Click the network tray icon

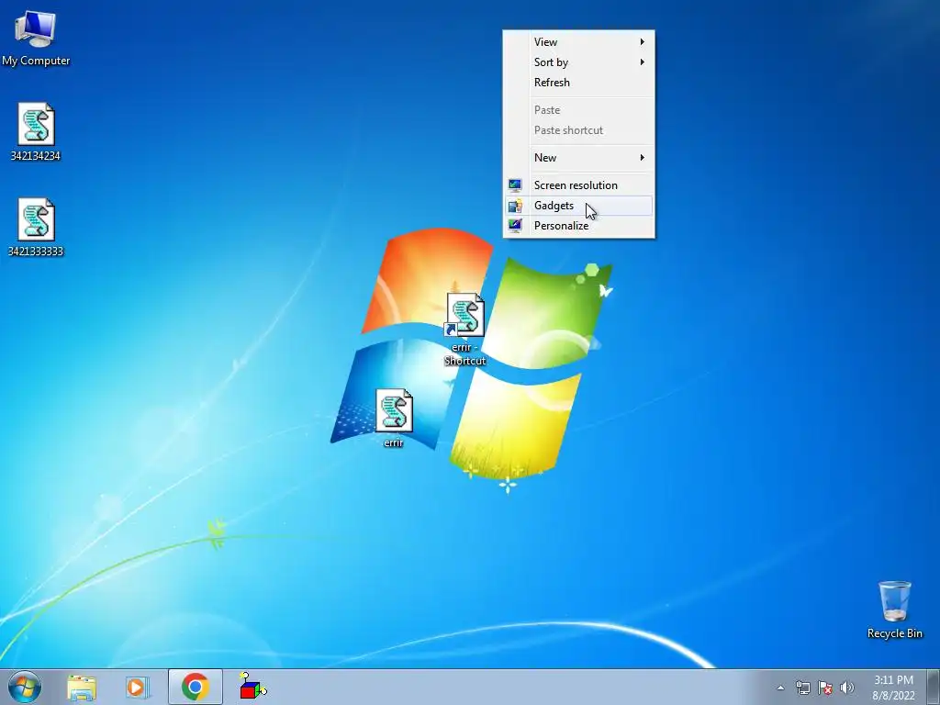point(802,688)
